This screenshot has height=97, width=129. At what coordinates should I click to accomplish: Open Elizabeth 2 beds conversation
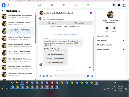[x=17, y=67]
